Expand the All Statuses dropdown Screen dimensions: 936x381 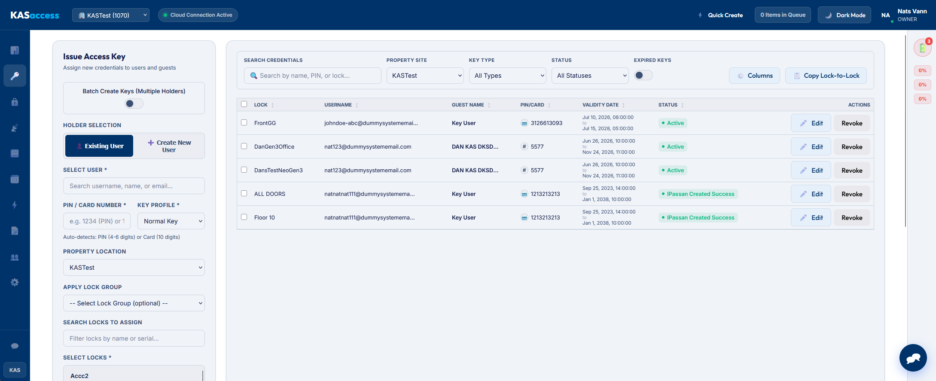pyautogui.click(x=590, y=76)
